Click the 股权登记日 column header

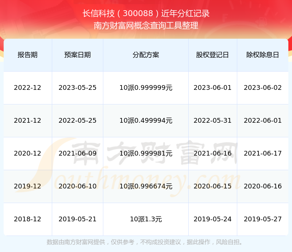pos(212,55)
